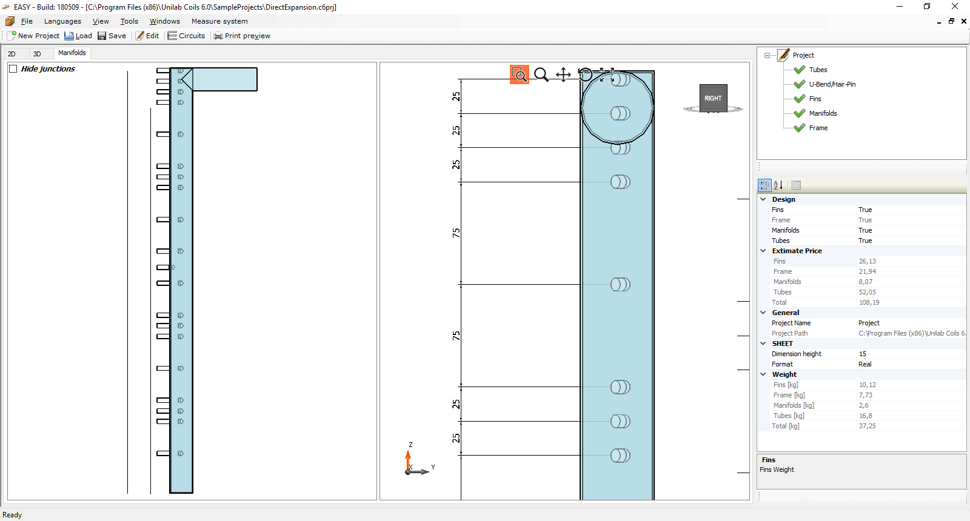Switch properties to categorized view

[764, 185]
